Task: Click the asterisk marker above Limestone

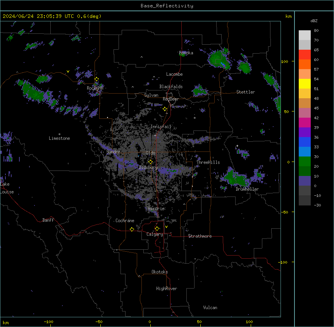Action: coord(59,134)
